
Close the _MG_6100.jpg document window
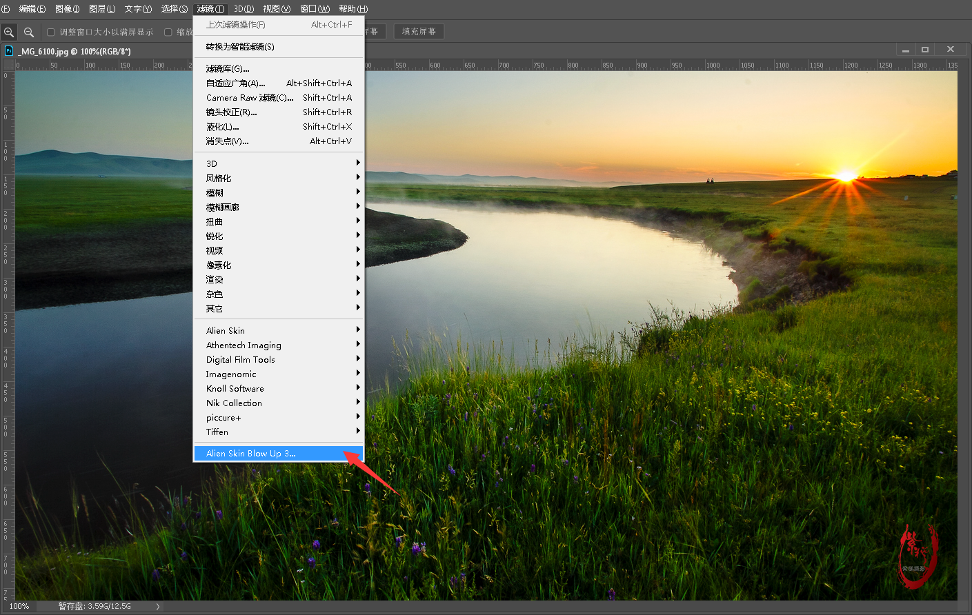951,50
